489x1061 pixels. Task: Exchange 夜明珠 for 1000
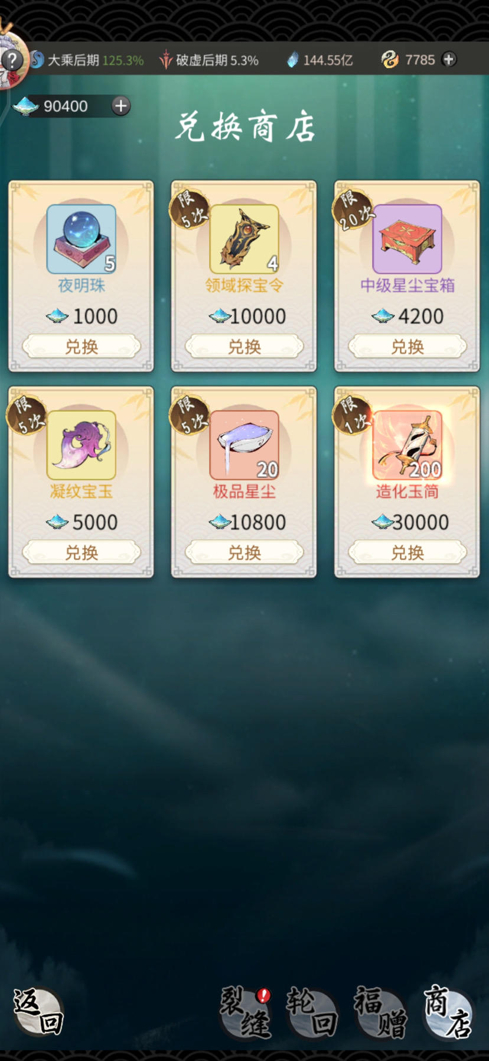[x=81, y=347]
